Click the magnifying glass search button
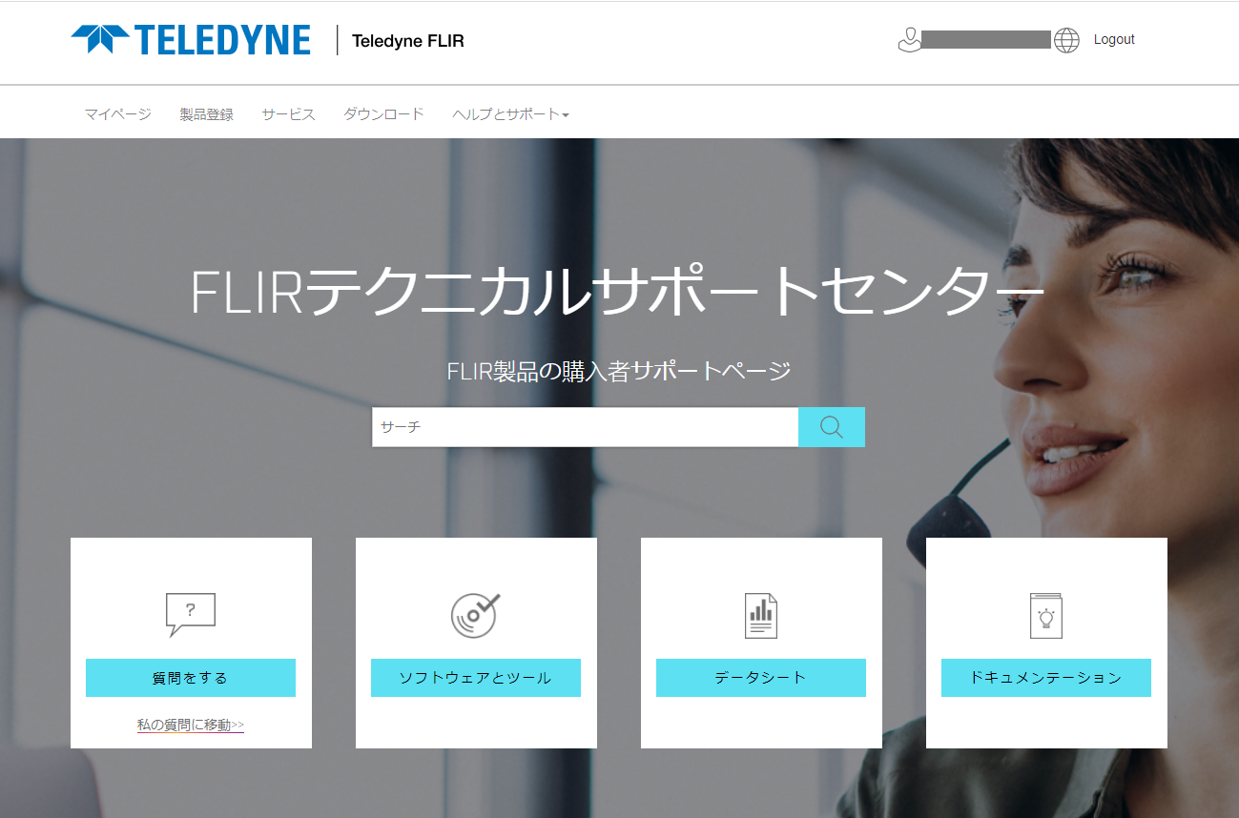The width and height of the screenshot is (1239, 818). pos(832,427)
